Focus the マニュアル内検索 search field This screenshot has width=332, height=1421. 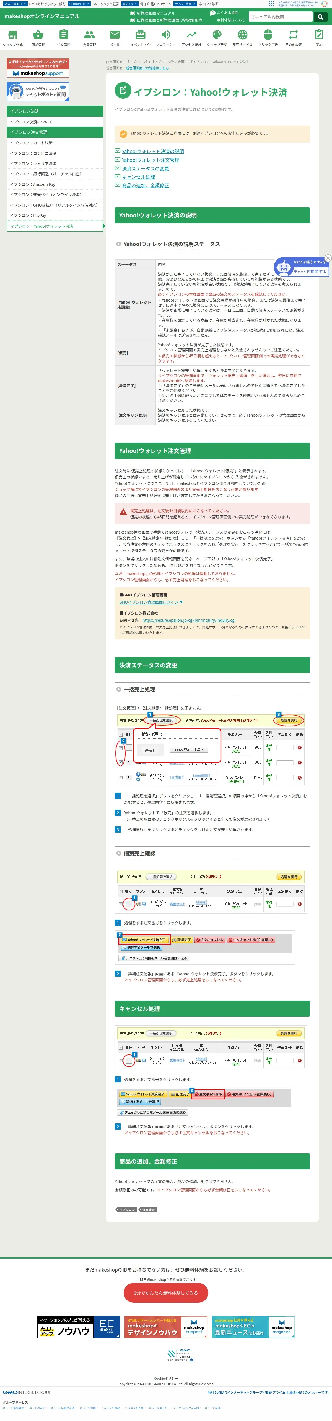pos(281,17)
